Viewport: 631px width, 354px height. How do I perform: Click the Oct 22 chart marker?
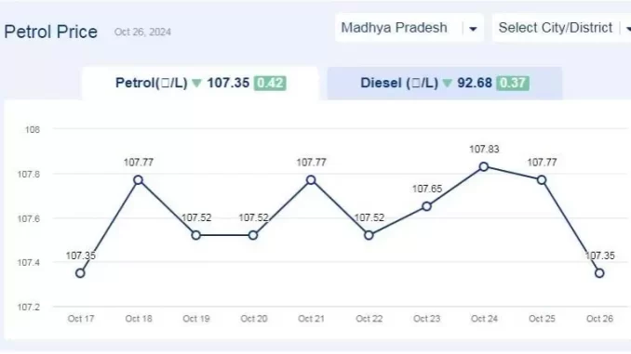click(x=369, y=235)
